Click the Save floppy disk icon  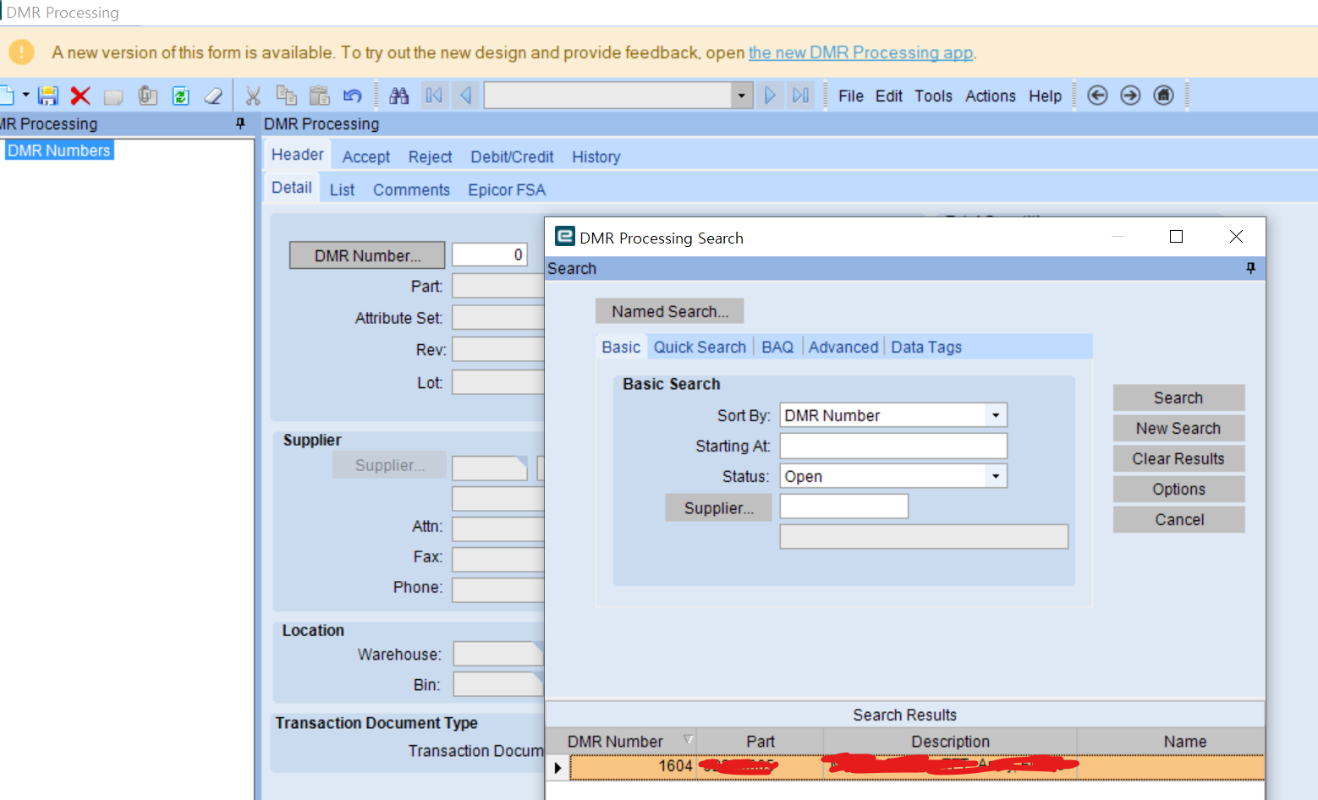coord(48,96)
